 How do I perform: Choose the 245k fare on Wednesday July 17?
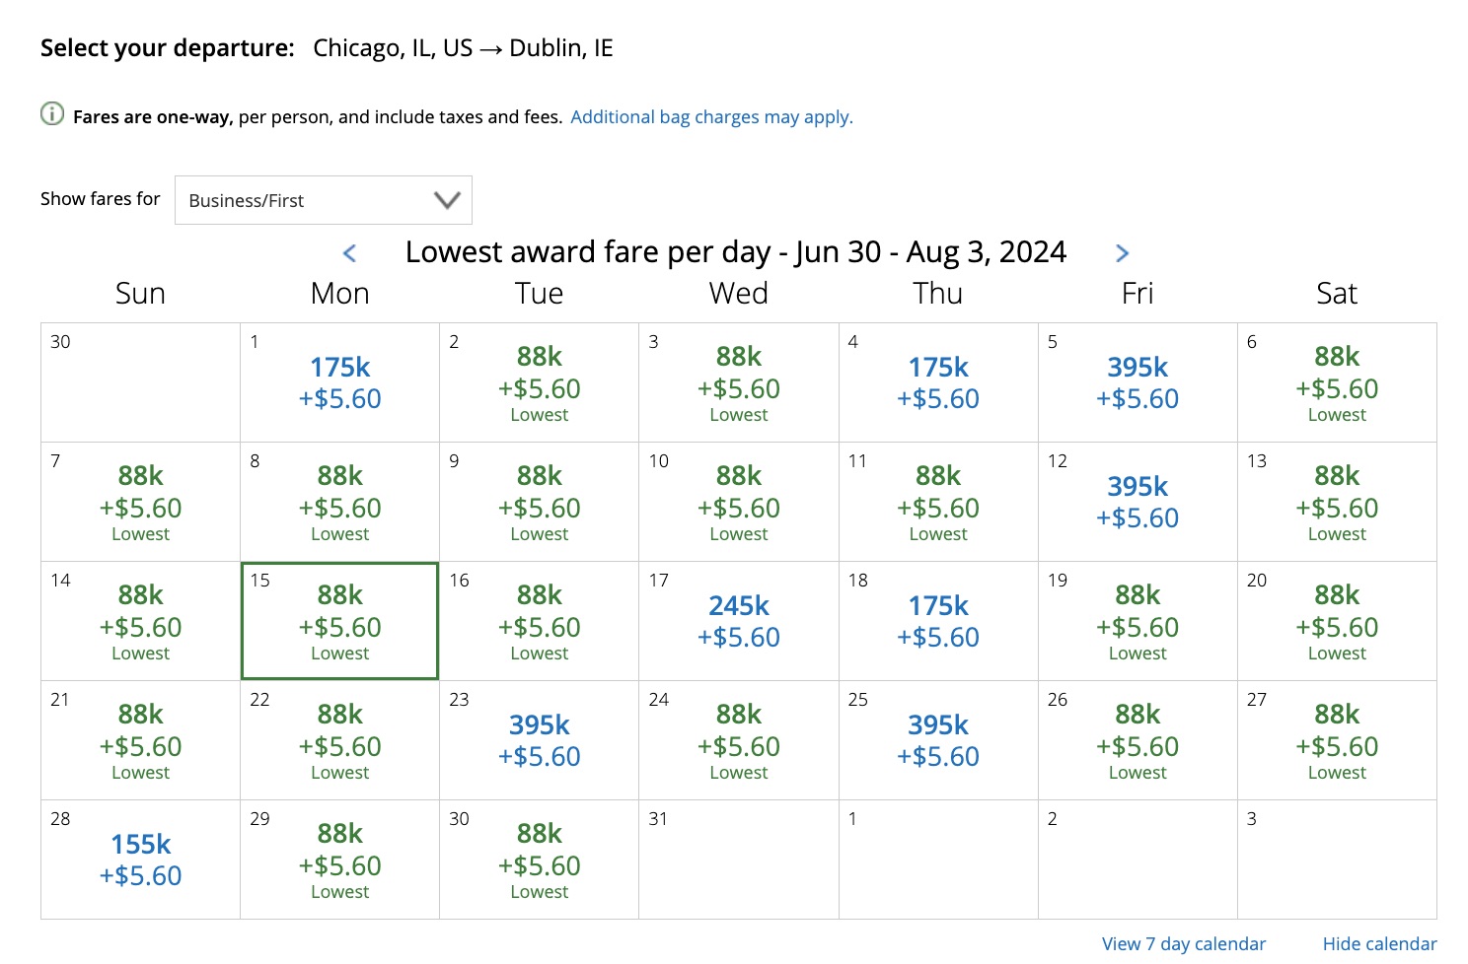pos(738,621)
